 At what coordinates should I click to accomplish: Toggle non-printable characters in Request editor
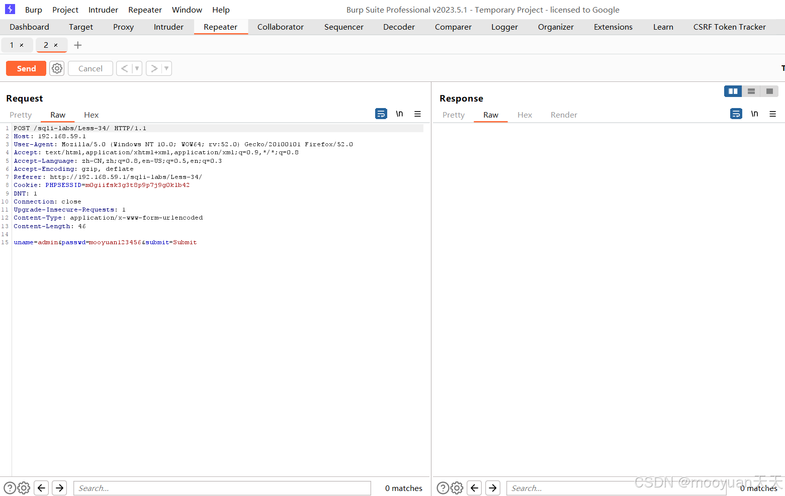(399, 114)
